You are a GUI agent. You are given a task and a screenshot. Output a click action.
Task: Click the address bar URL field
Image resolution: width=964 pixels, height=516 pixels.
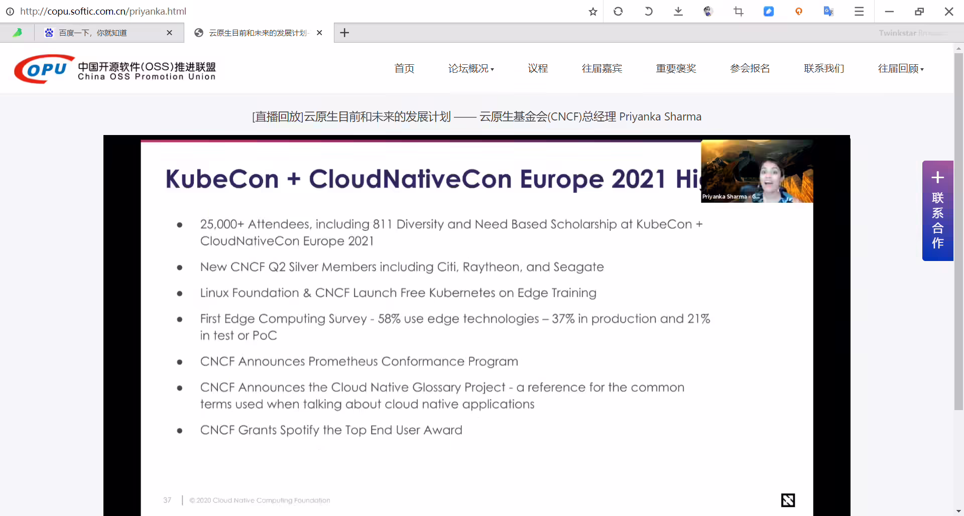point(301,11)
